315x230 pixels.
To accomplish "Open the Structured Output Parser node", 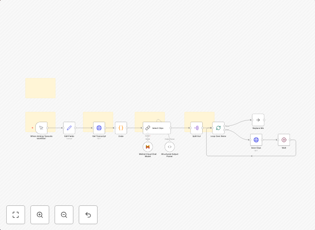I will coord(170,147).
